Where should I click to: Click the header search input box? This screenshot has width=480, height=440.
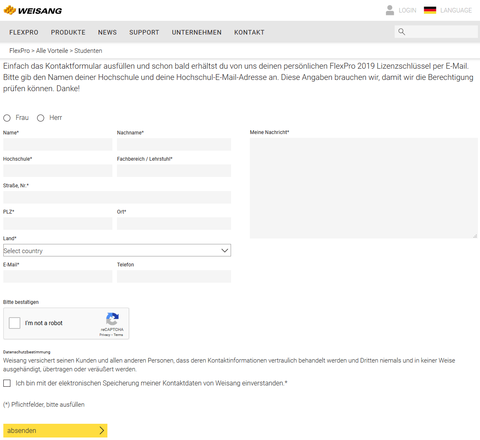coord(436,32)
